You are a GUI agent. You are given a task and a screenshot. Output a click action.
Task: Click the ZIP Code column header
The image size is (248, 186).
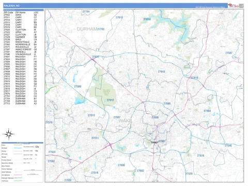tap(8, 12)
